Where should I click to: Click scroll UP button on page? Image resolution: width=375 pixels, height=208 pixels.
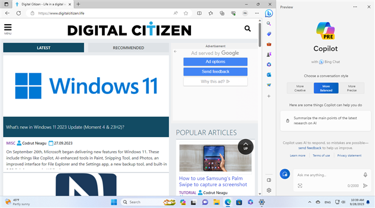click(x=245, y=146)
